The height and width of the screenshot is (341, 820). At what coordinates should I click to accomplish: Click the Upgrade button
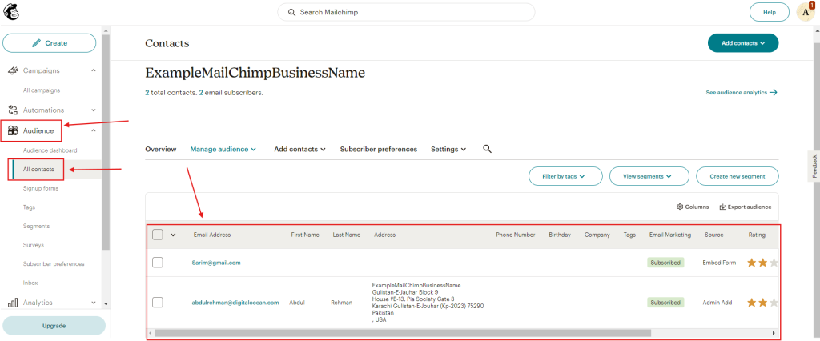54,325
